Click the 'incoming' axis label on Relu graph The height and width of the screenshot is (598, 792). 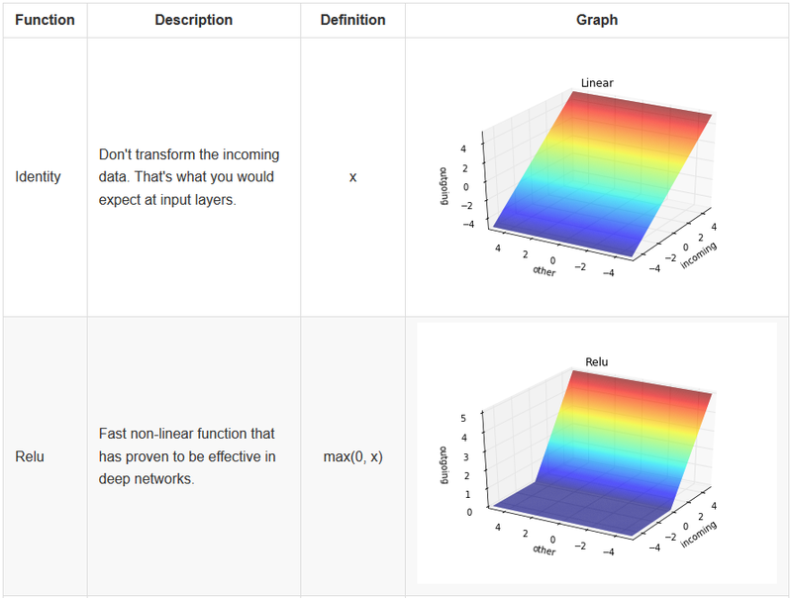[699, 535]
